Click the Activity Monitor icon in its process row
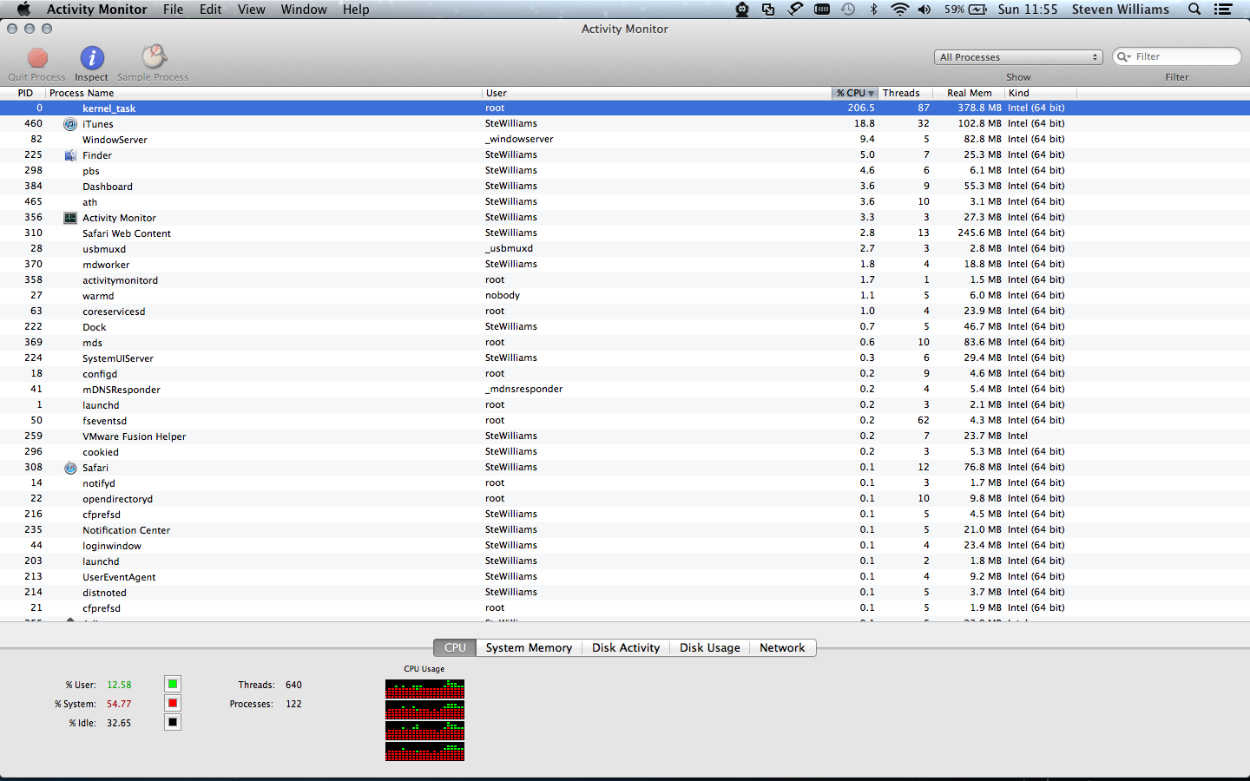Screen dimensions: 1250x781 pos(70,218)
